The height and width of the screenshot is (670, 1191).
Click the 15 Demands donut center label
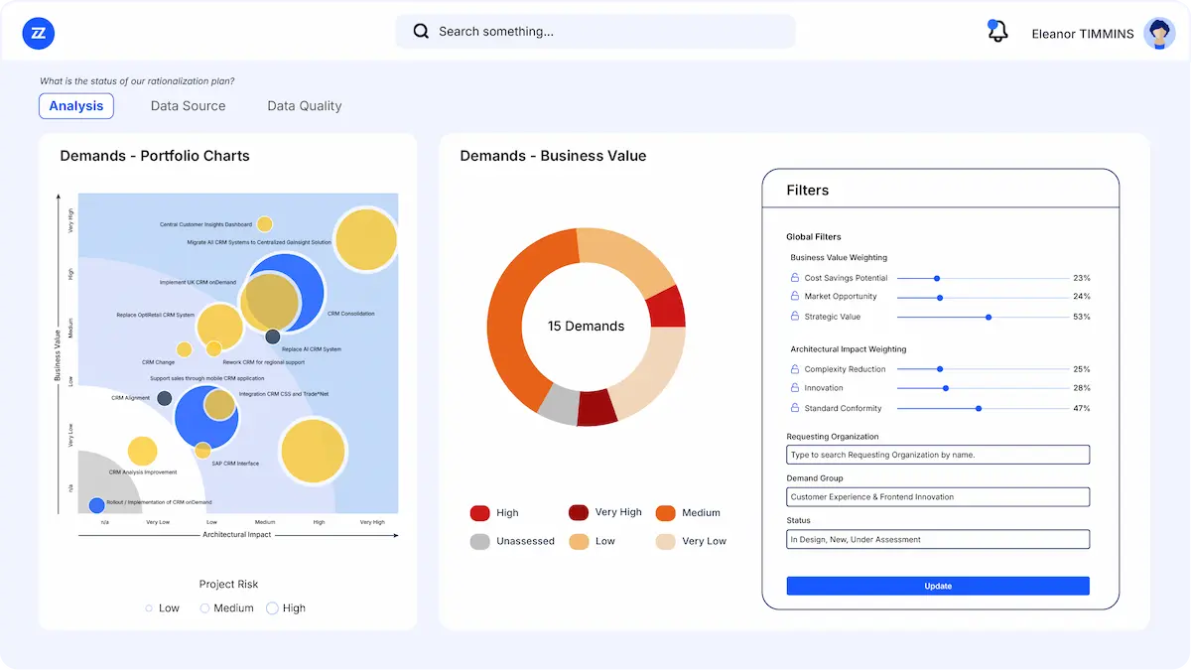[586, 326]
